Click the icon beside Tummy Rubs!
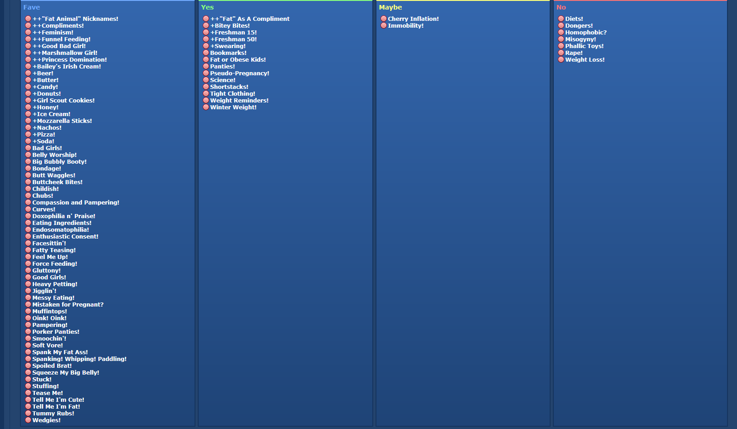This screenshot has width=737, height=429. [28, 413]
